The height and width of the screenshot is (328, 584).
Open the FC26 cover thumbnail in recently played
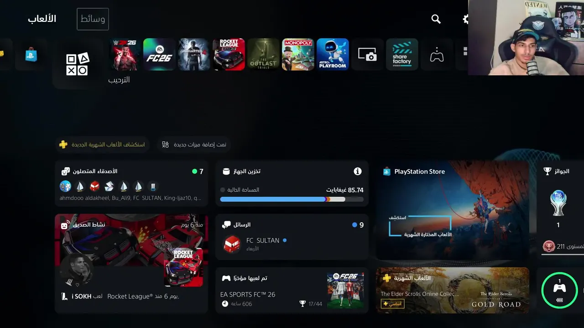(x=345, y=290)
